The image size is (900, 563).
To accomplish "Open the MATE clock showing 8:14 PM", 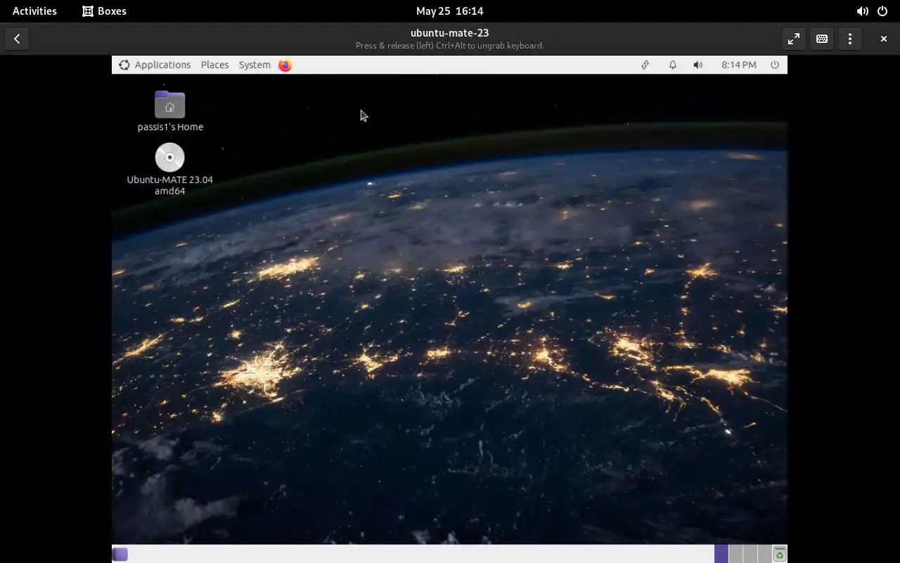I will coord(738,65).
